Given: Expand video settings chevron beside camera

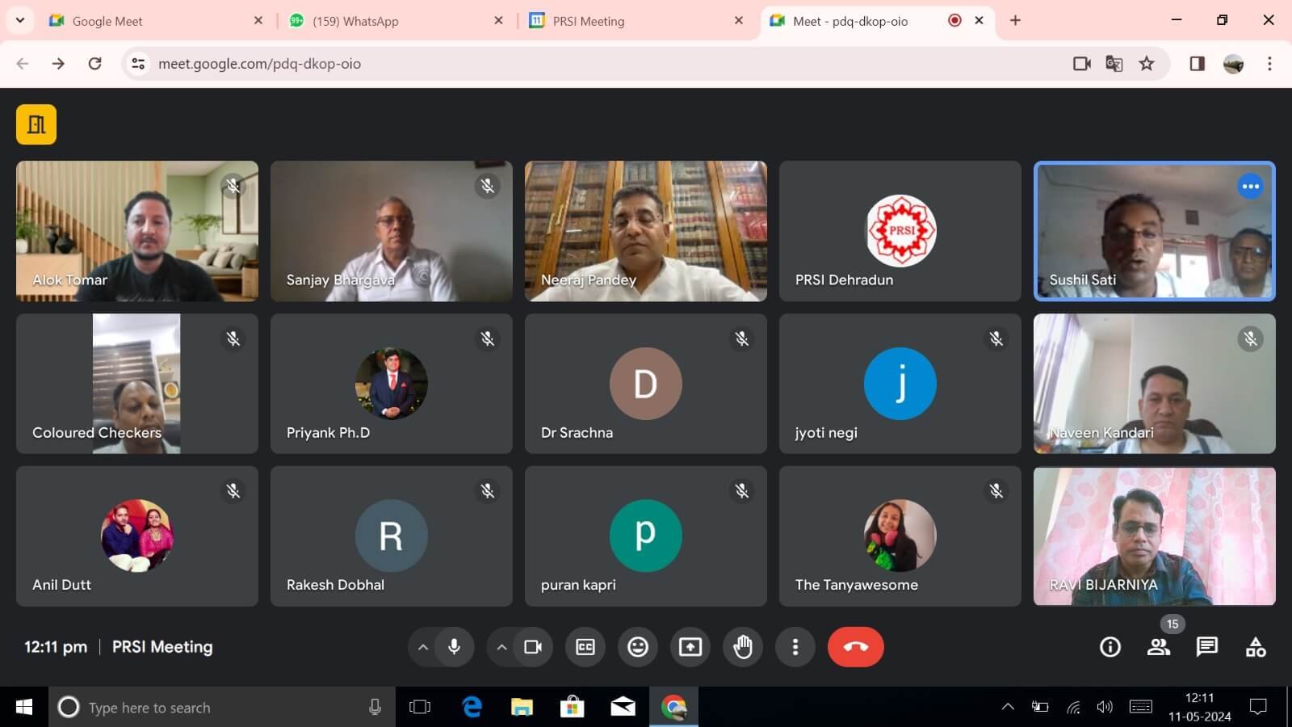Looking at the screenshot, I should tap(501, 647).
